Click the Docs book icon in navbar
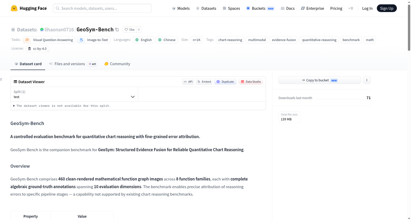Screen dimensions: 411x221 point(283,8)
